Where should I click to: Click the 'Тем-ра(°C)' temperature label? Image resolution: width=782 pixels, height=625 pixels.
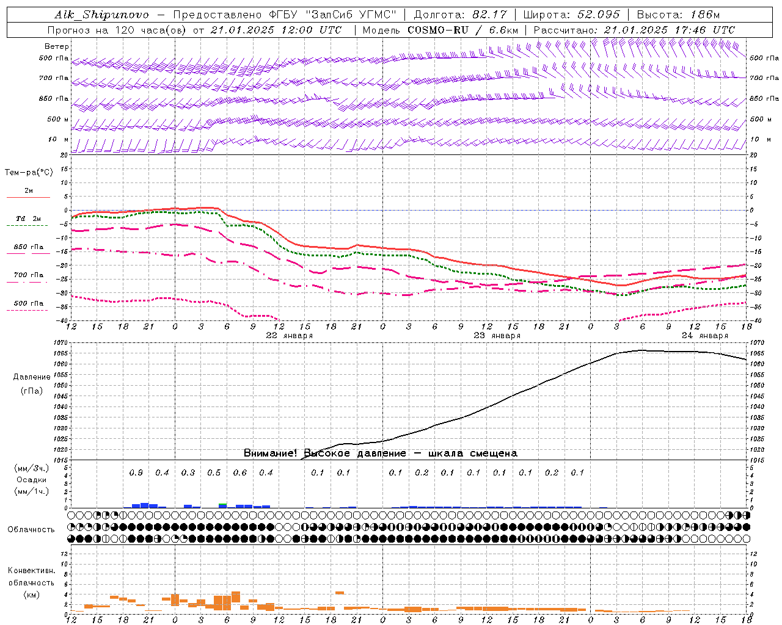pos(29,173)
